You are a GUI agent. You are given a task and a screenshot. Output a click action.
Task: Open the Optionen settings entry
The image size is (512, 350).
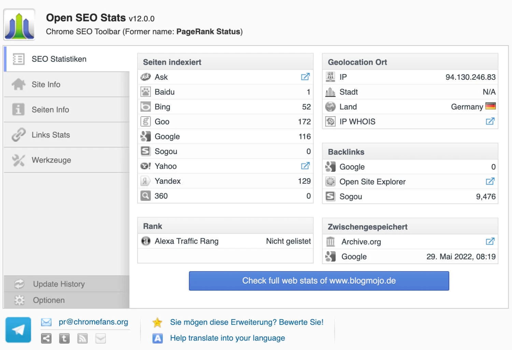(x=48, y=300)
